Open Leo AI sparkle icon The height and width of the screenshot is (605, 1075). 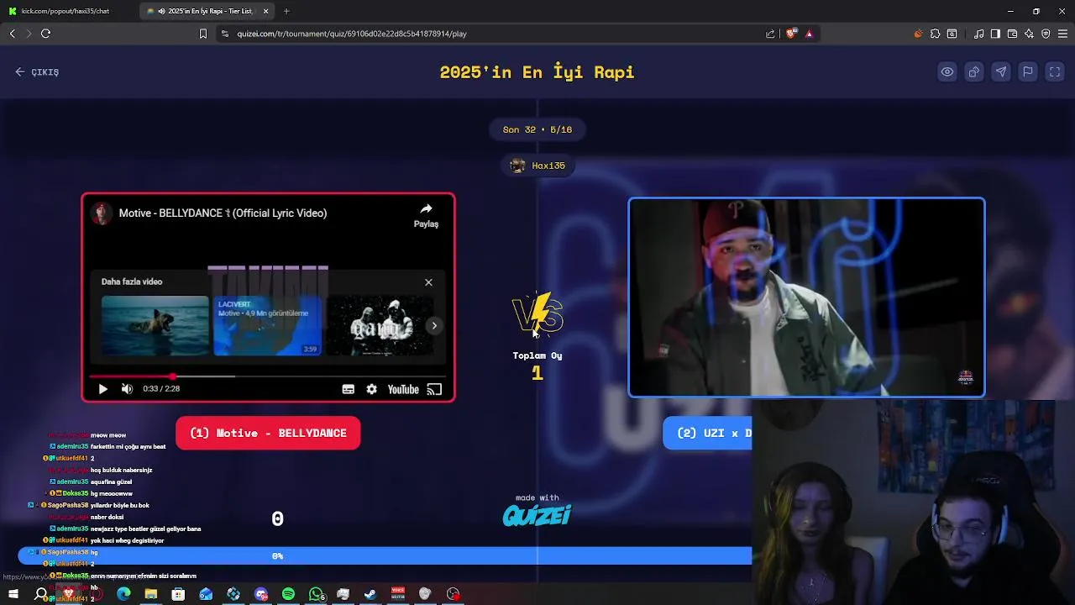pyautogui.click(x=1029, y=34)
